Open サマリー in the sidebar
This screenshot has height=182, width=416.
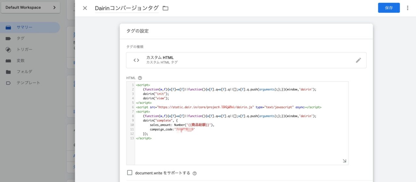coord(30,28)
